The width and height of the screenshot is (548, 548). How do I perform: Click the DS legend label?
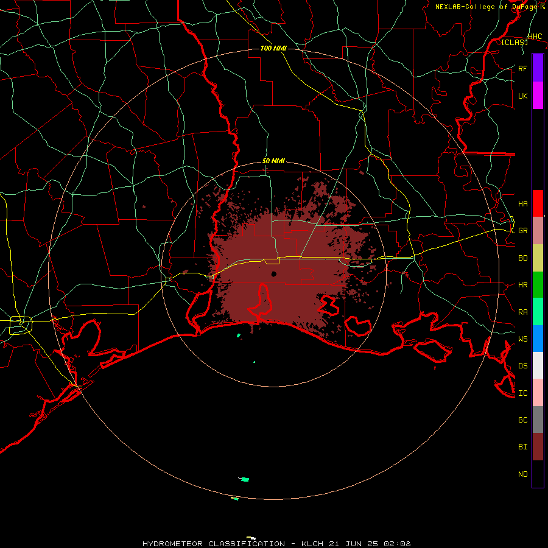(522, 366)
